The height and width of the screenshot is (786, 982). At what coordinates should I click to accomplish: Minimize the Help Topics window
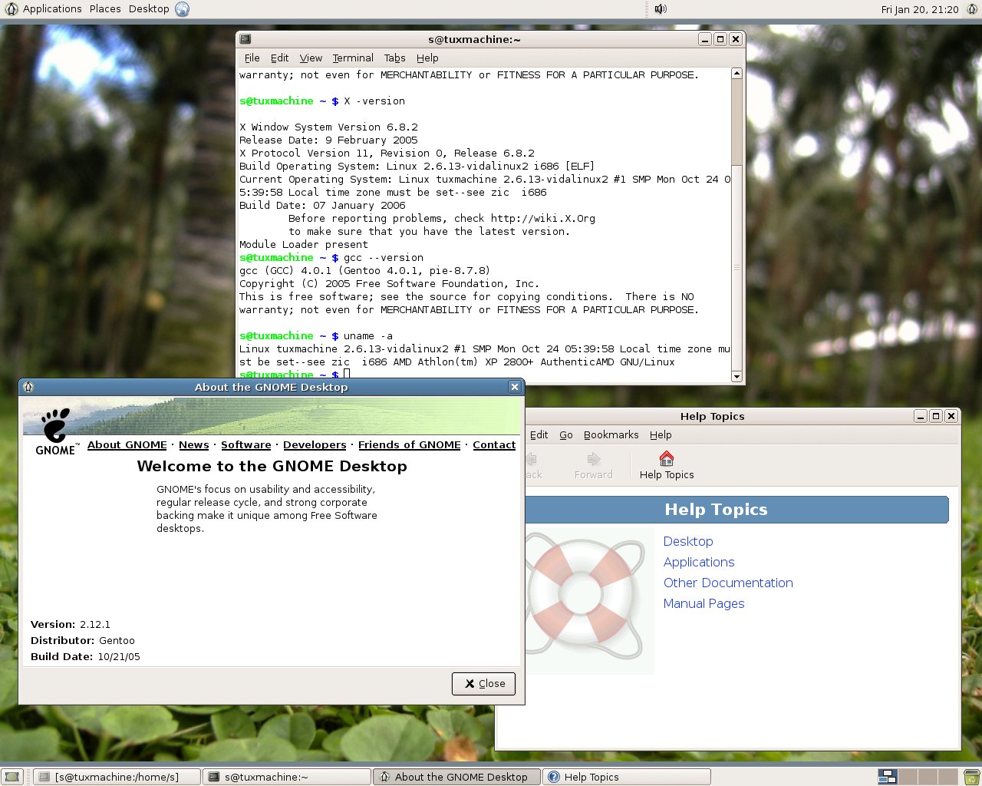click(921, 416)
